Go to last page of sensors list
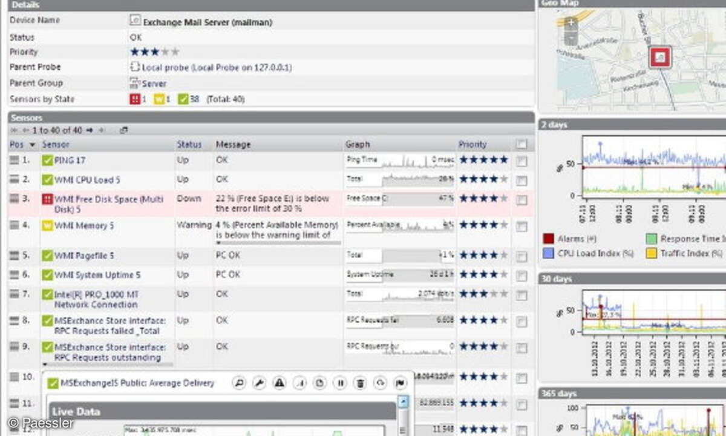Image resolution: width=726 pixels, height=436 pixels. point(102,130)
